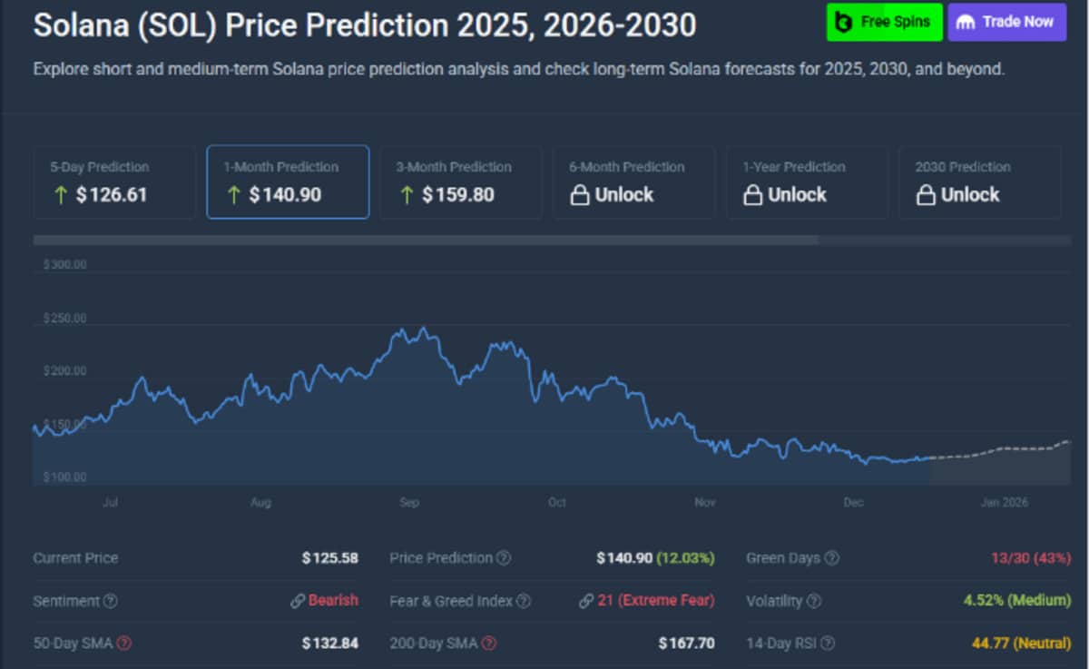Show the Volatility explanation tooltip
Viewport: 1089px width, 669px height.
click(816, 601)
